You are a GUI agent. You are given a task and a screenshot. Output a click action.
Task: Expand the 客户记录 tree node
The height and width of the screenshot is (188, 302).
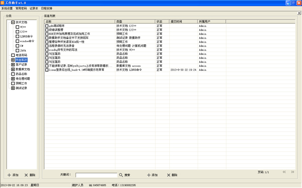(x=13, y=65)
